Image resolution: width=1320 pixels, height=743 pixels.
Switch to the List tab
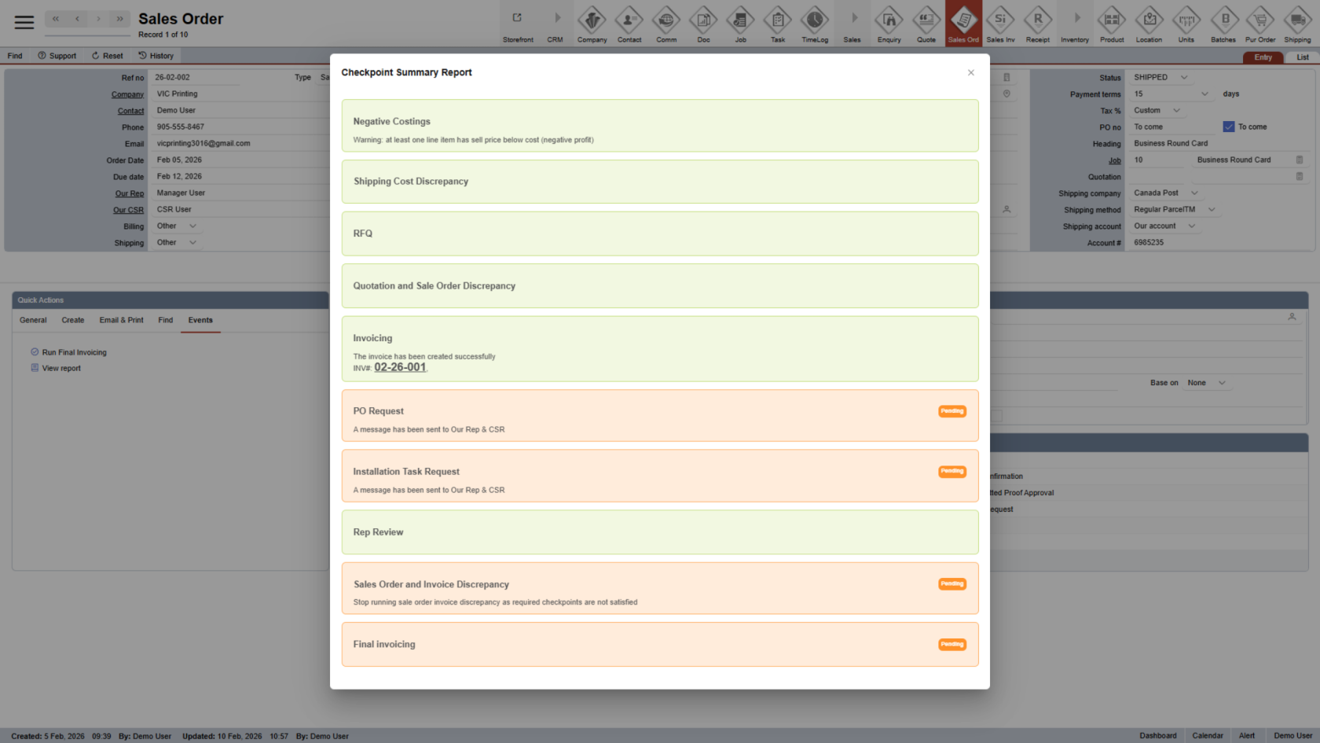(1302, 57)
